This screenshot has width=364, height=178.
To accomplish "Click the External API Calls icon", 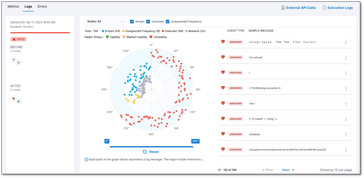I will [x=283, y=8].
